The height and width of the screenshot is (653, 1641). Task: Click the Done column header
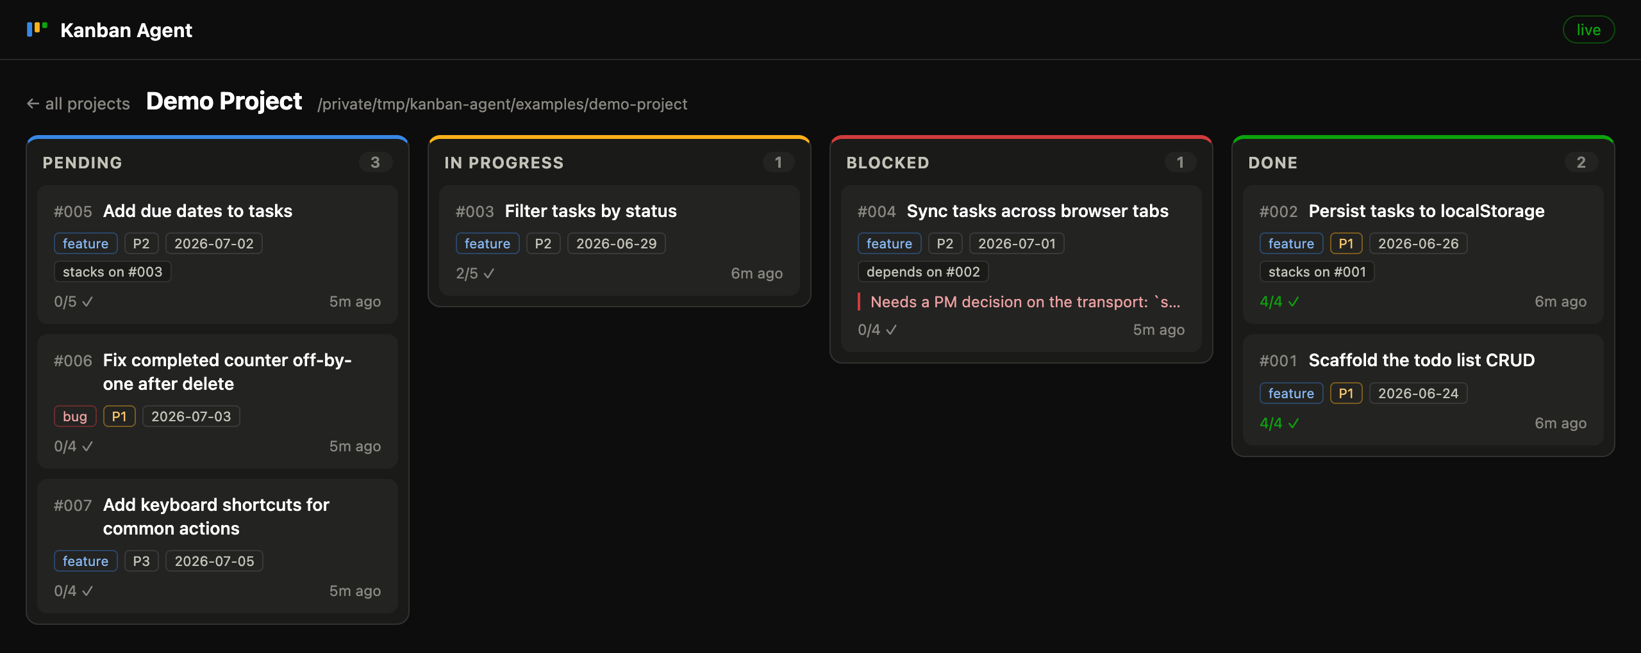tap(1272, 163)
